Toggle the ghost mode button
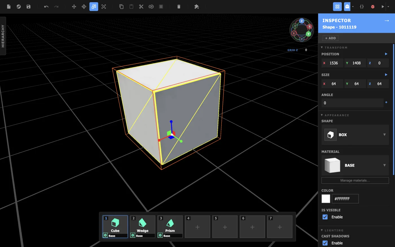 347,6
